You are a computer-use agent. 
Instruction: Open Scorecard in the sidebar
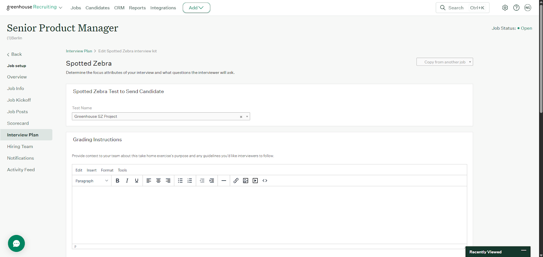pyautogui.click(x=18, y=123)
